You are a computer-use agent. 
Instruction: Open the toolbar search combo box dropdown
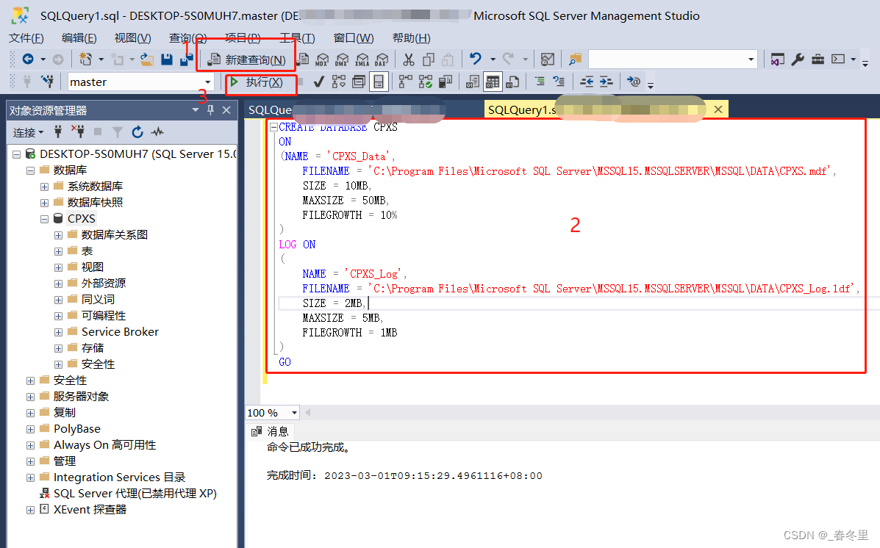point(751,59)
